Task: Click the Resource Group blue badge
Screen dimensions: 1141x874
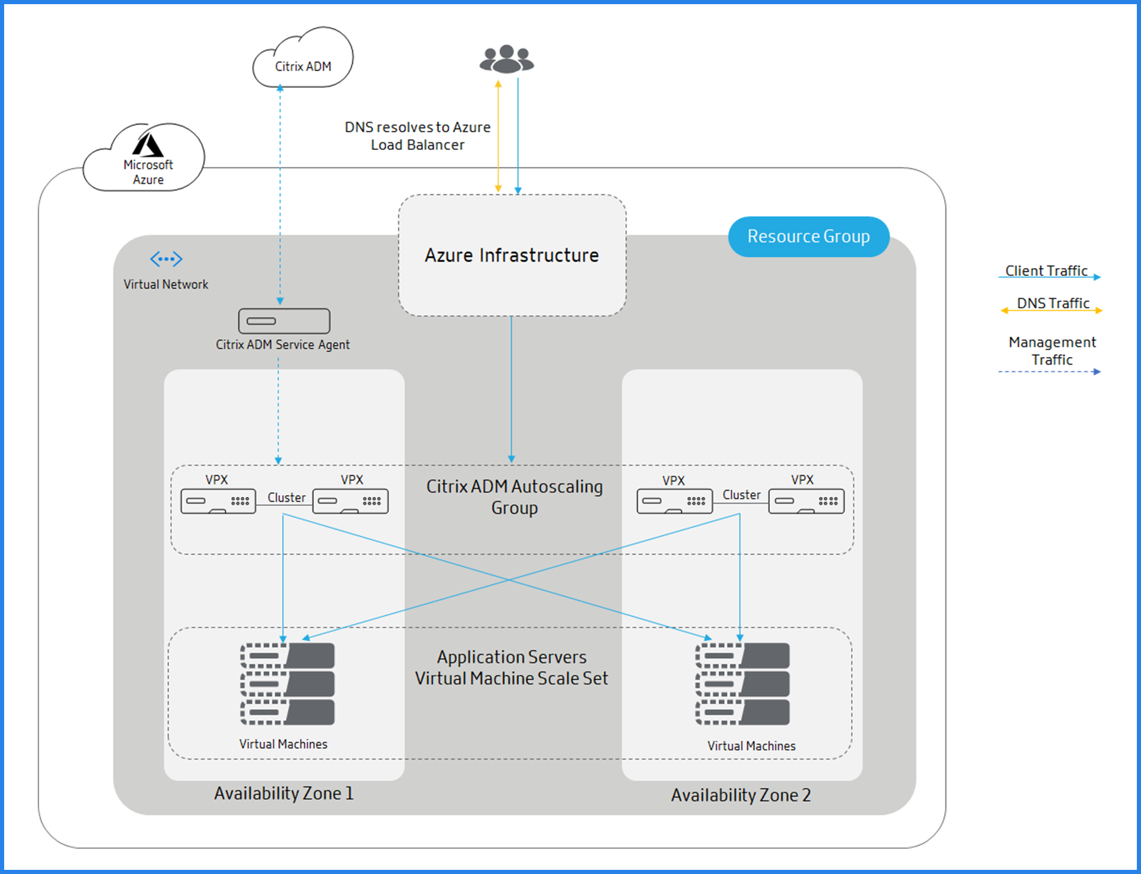Action: pos(809,237)
